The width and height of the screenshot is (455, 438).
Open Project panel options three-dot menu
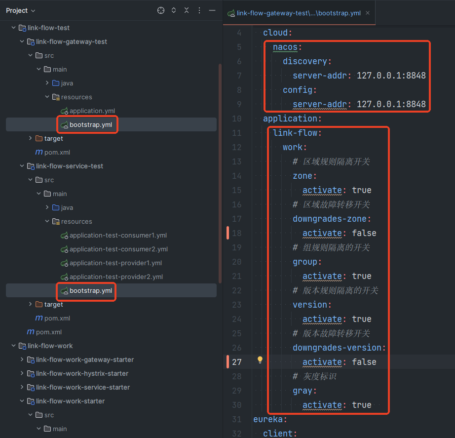[x=199, y=10]
